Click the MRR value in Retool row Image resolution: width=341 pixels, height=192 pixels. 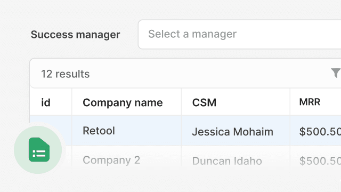[x=320, y=132]
